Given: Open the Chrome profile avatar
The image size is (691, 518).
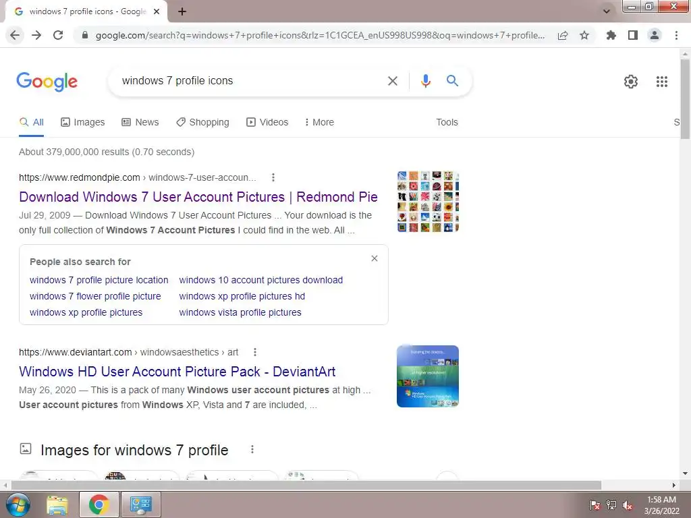Looking at the screenshot, I should click(655, 35).
